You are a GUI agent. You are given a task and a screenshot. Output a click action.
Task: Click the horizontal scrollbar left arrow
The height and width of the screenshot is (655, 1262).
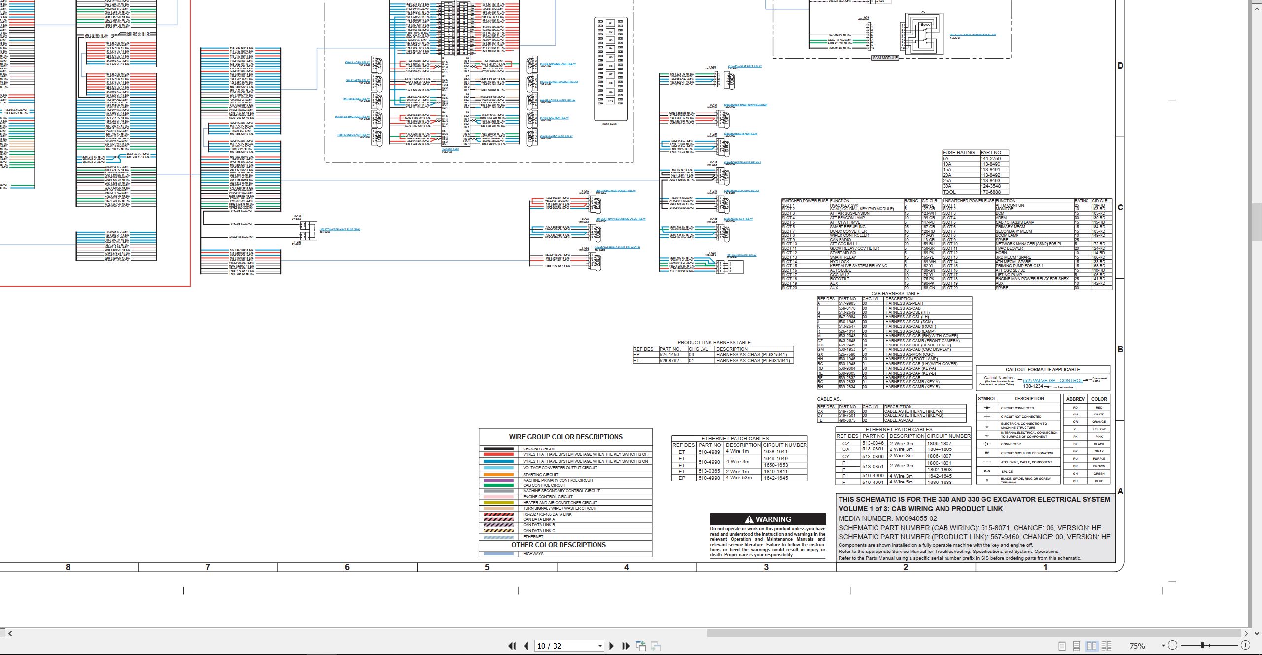pyautogui.click(x=10, y=633)
